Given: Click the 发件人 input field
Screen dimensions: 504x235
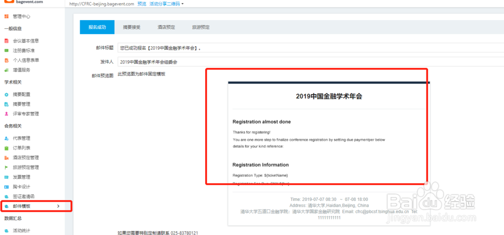Looking at the screenshot, I should pyautogui.click(x=310, y=62).
